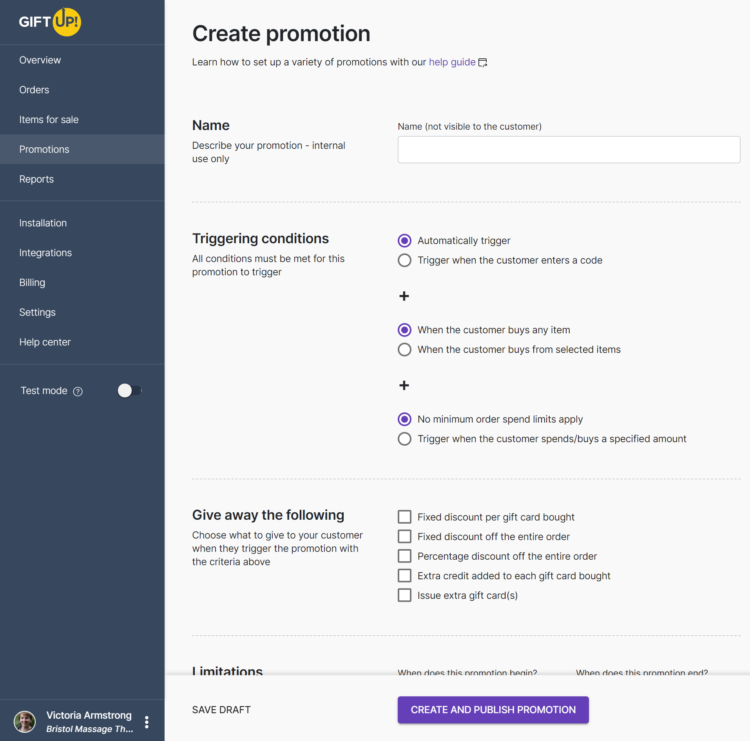Image resolution: width=750 pixels, height=741 pixels.
Task: Check Fixed discount off the entire order
Action: point(404,537)
